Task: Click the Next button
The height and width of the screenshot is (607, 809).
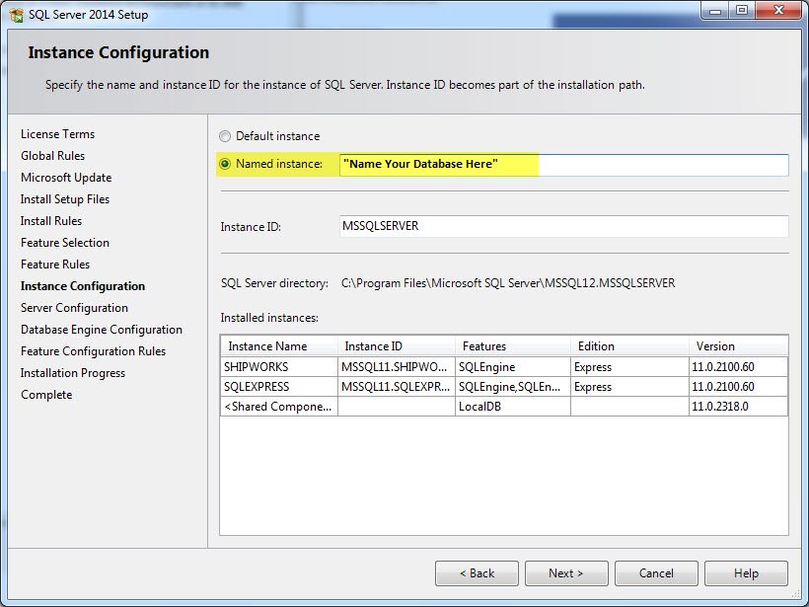Action: point(566,573)
